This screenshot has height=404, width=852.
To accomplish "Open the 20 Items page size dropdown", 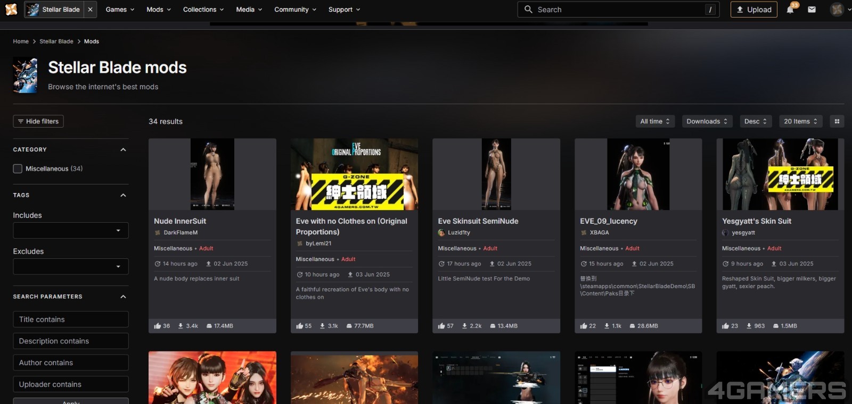I will (800, 121).
